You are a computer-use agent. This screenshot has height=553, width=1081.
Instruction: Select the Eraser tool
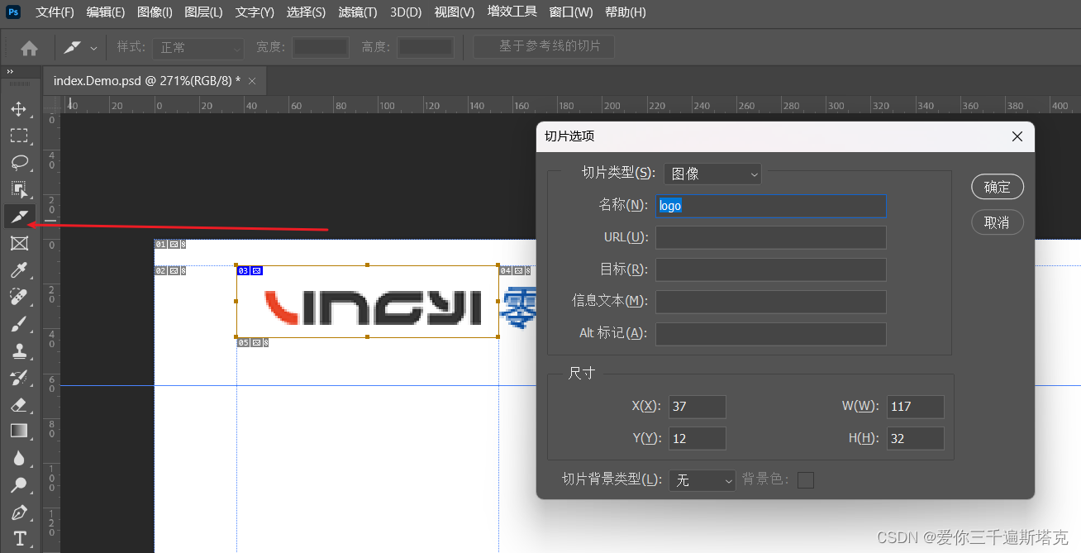pos(19,404)
